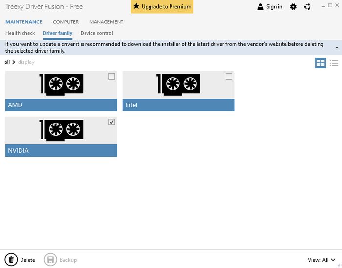Uncheck the NVIDIA driver family checkbox

(x=112, y=122)
